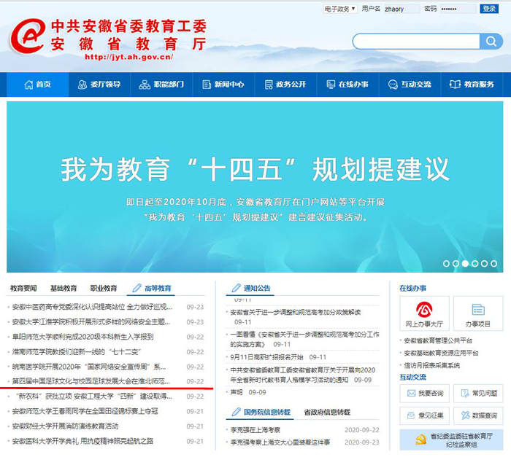Go to 首页 home in navigation bar
The height and width of the screenshot is (457, 511).
pos(37,85)
